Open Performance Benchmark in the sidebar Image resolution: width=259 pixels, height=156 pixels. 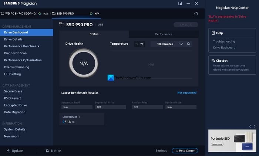[x=21, y=46]
